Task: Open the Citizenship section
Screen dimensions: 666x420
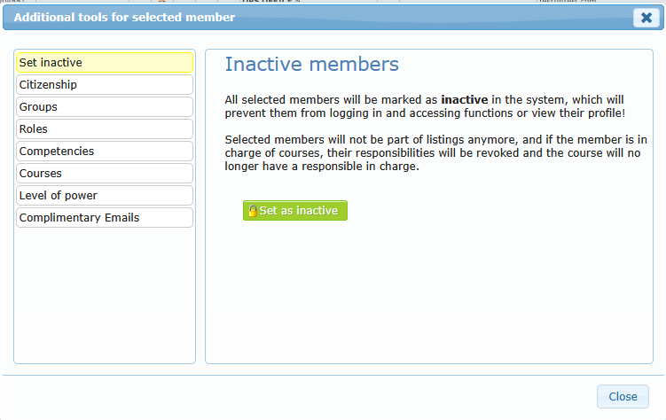Action: 104,85
